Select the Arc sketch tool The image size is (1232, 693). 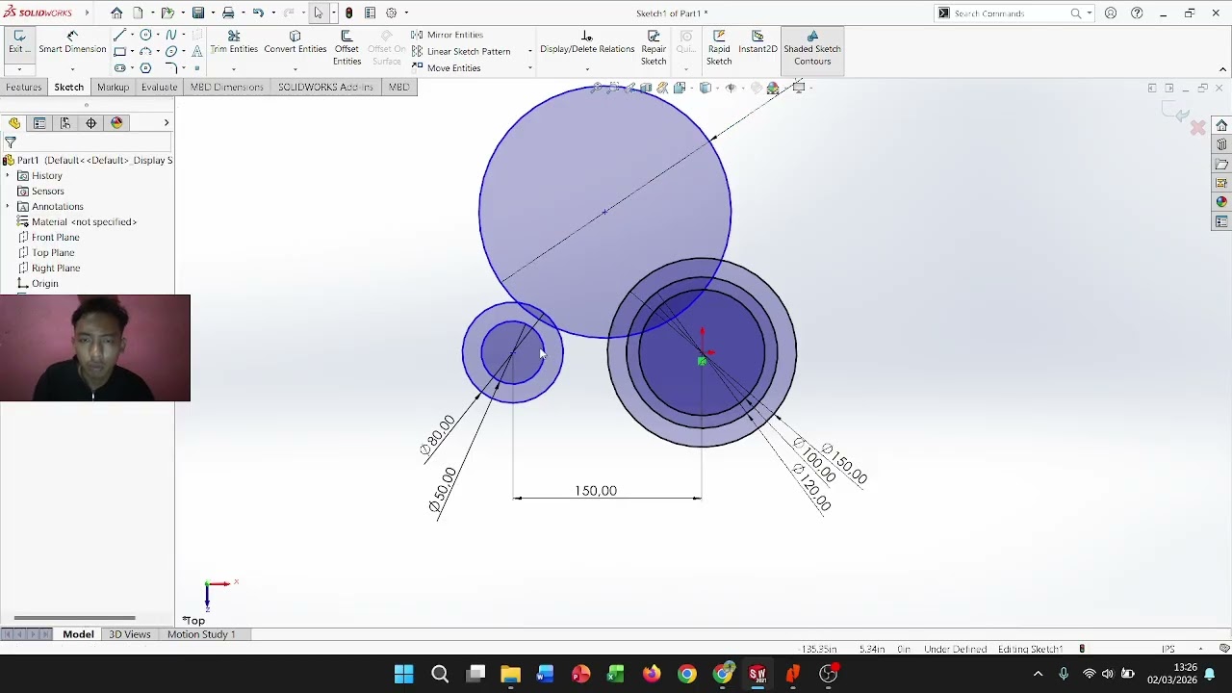(145, 52)
